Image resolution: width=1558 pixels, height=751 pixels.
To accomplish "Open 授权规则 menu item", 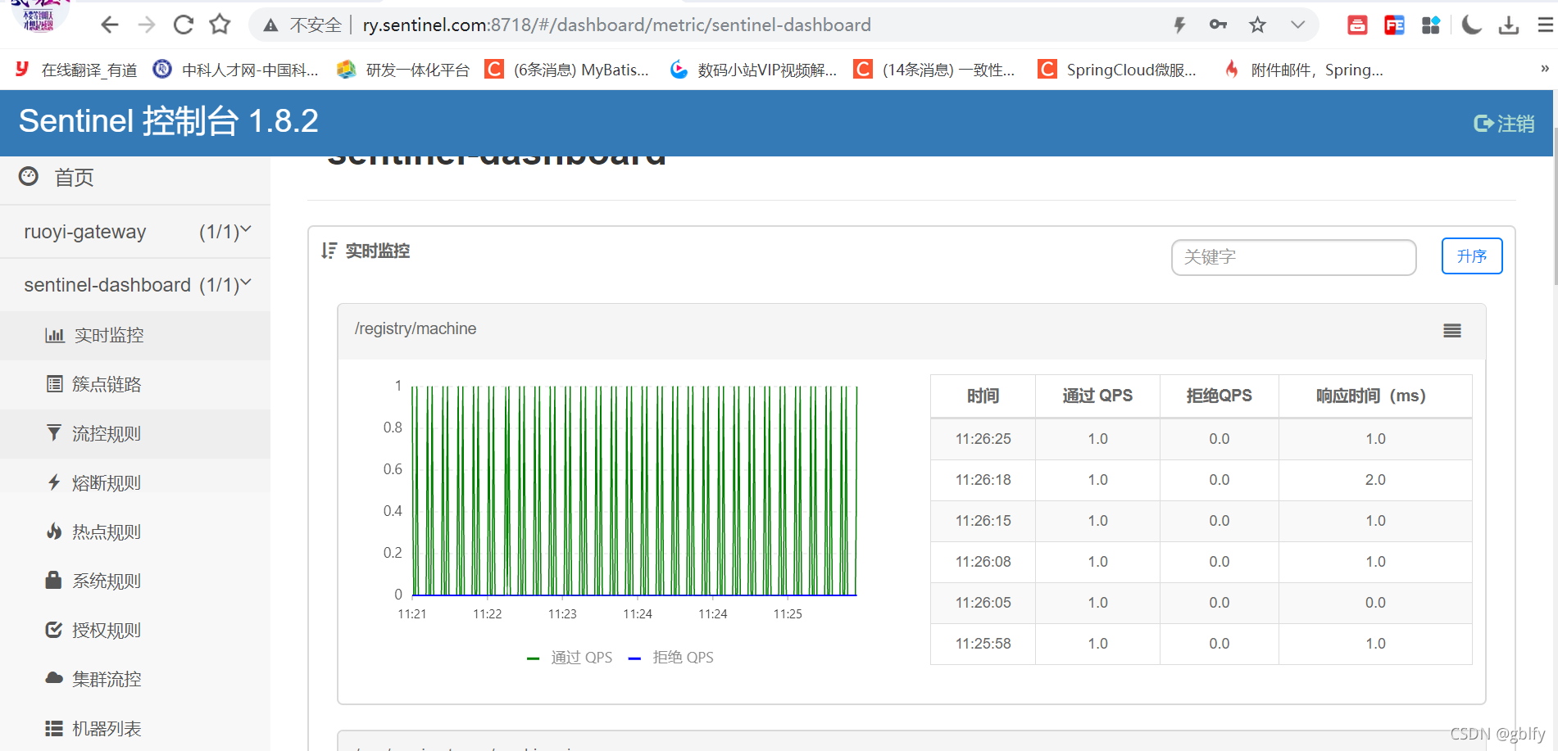I will pyautogui.click(x=135, y=631).
